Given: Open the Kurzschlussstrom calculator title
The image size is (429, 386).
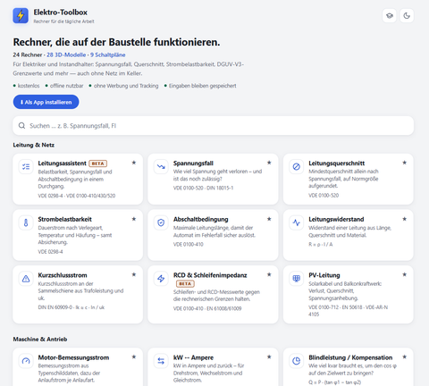Looking at the screenshot, I should 63,275.
